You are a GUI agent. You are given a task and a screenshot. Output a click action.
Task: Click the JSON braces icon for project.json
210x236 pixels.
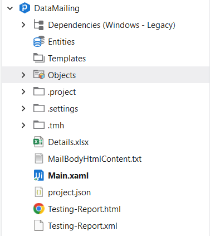pos(39,192)
